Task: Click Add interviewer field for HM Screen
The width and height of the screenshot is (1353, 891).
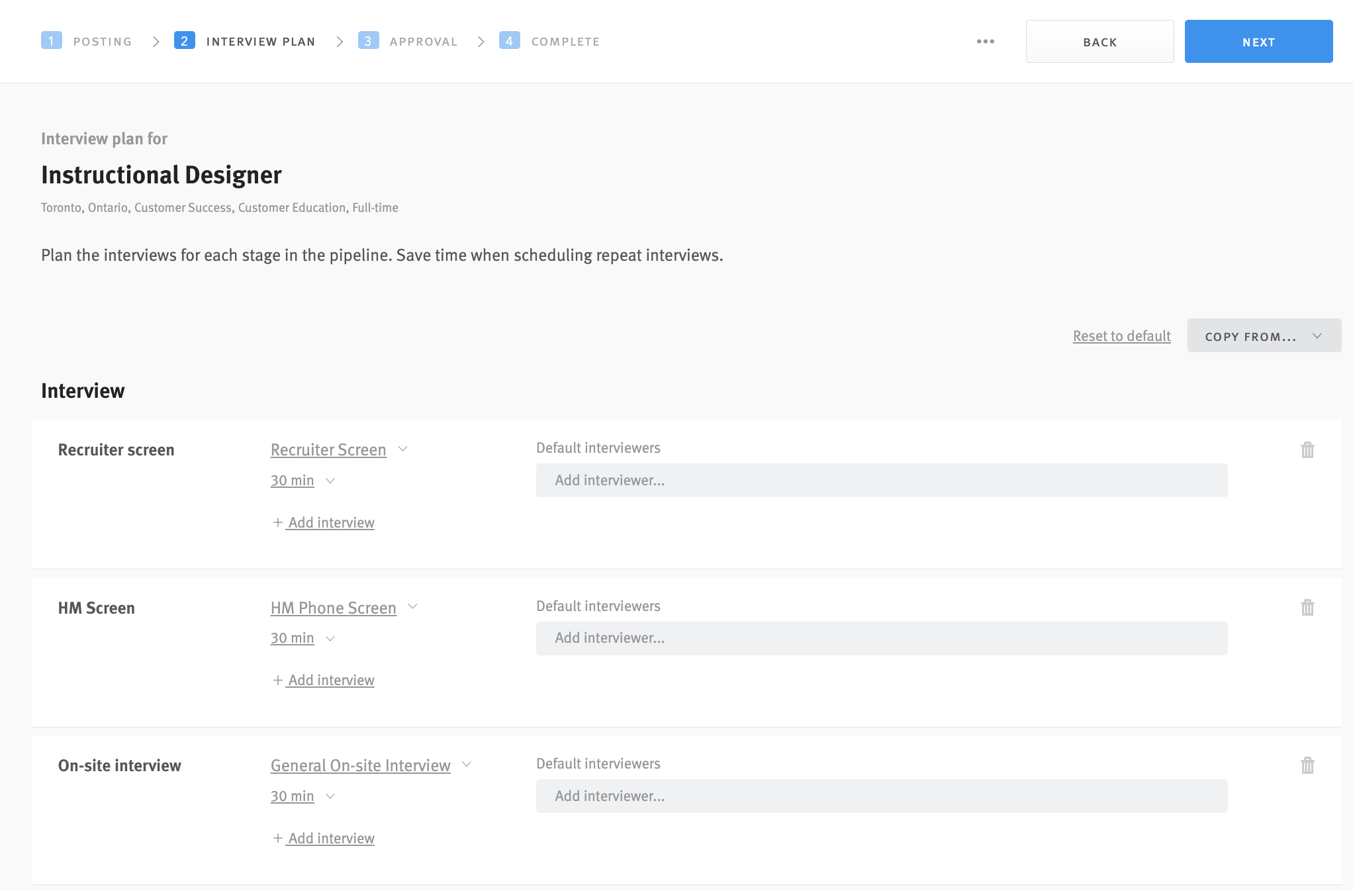Action: (880, 638)
